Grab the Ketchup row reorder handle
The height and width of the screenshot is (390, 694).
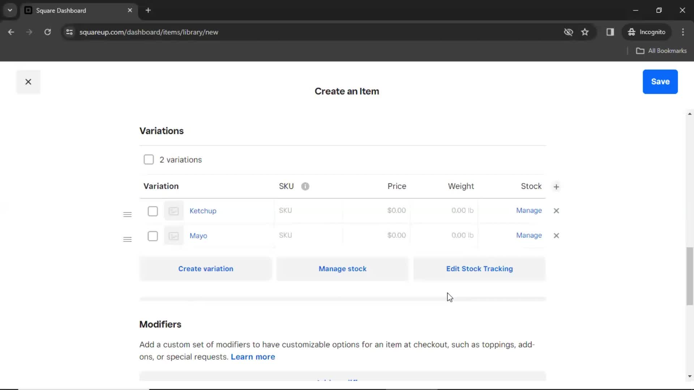(x=127, y=214)
